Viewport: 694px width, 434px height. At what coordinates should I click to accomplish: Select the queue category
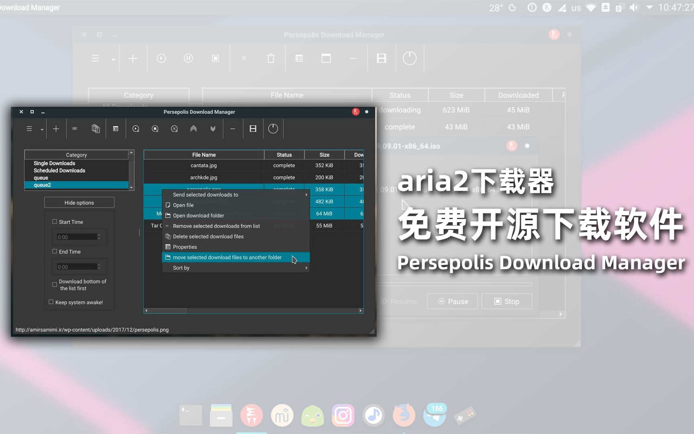76,178
